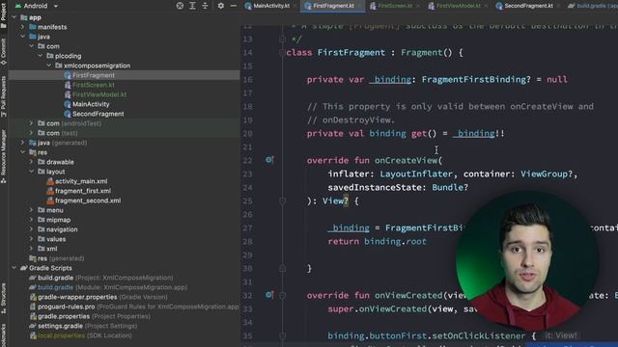Open gradle-wrapper.properties file
Screen dimensions: 618x347
(98, 297)
